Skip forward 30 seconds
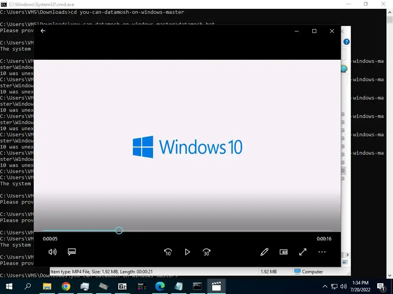 click(x=206, y=252)
